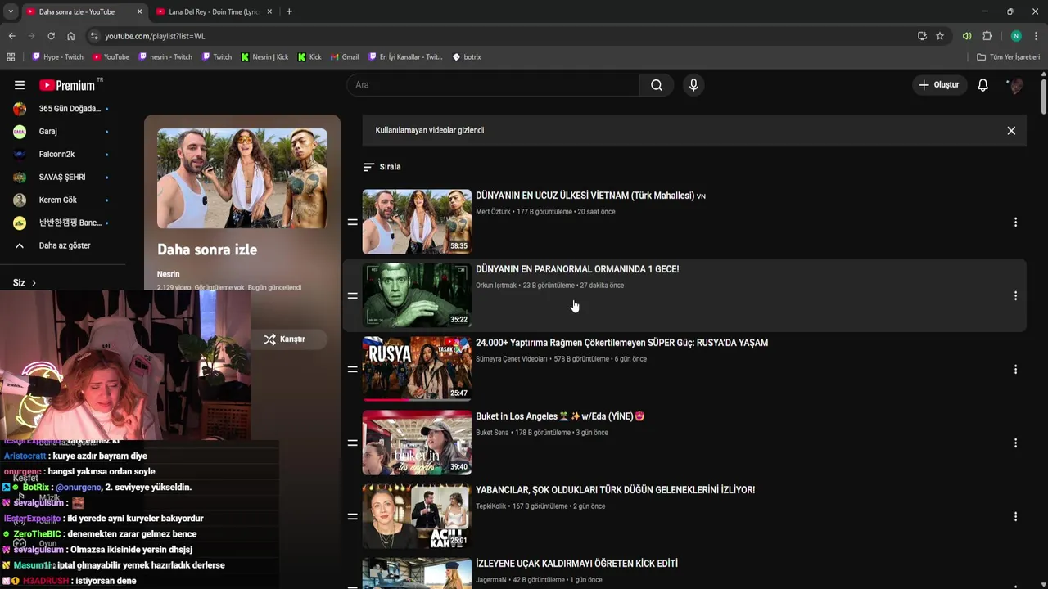Open options for Buket in Los Angeles video
The image size is (1048, 589).
coord(1015,443)
